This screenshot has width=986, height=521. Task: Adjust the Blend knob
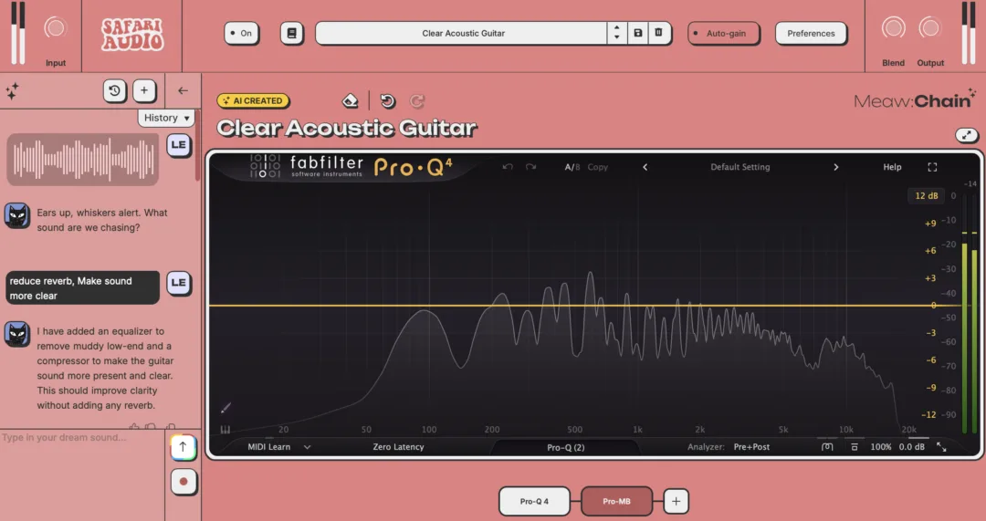[894, 27]
